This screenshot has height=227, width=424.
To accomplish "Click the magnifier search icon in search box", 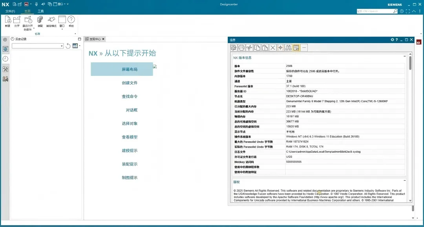I will pos(395,11).
